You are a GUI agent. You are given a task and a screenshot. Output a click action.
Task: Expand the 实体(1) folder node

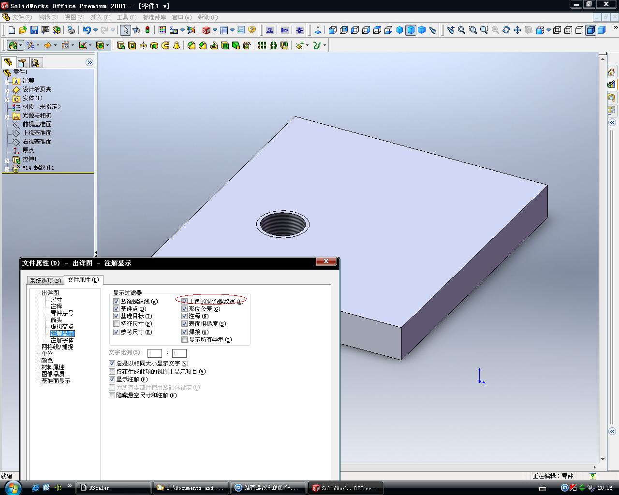click(x=7, y=99)
